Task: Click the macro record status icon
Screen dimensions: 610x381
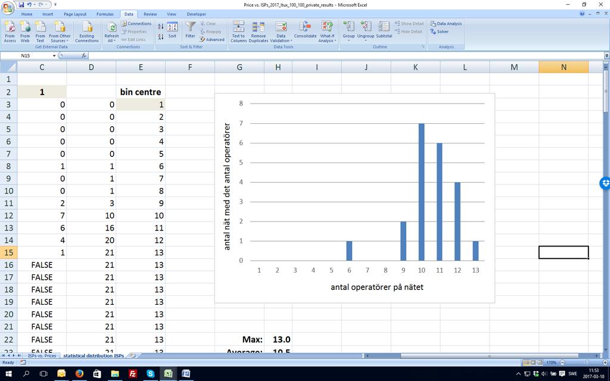Action: click(23, 363)
